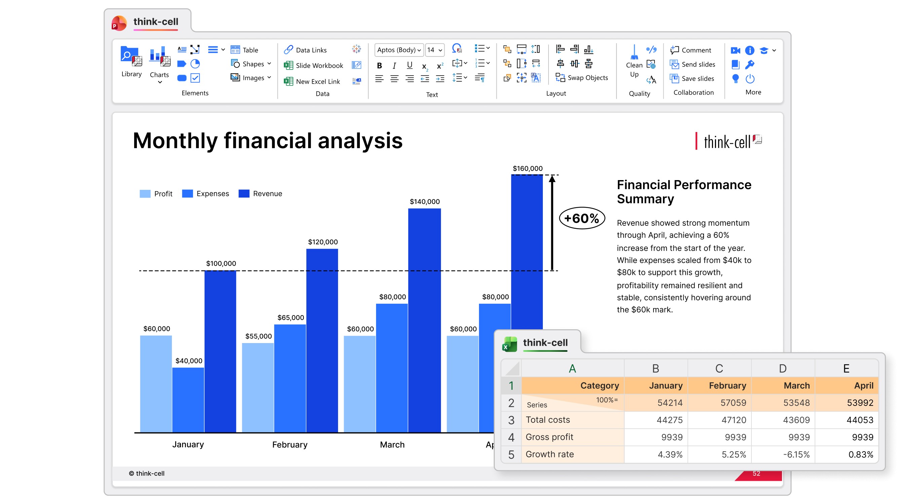
Task: Insert a pentagon arrow shape element
Action: coord(181,64)
